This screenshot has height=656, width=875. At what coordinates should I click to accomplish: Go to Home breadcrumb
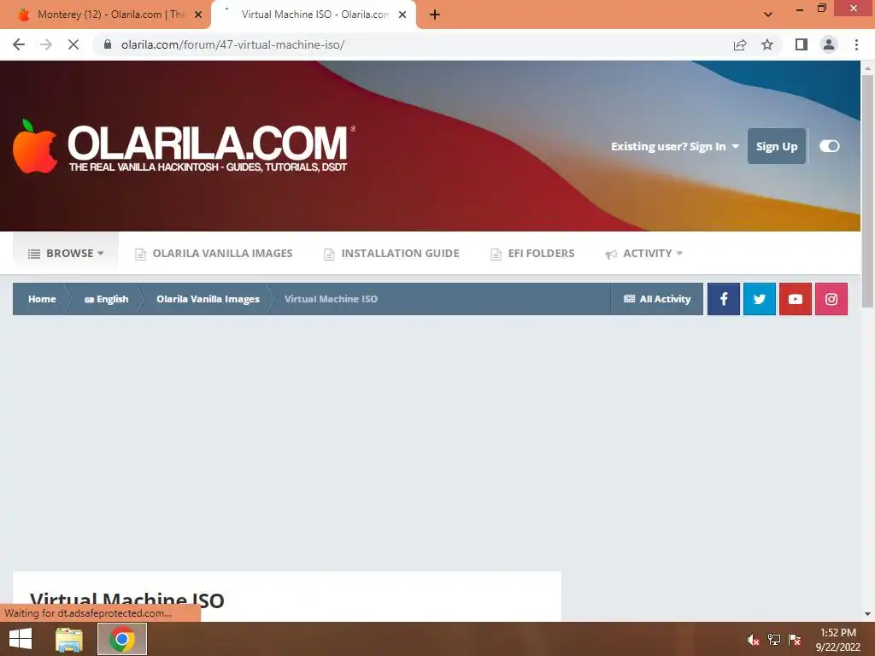[x=42, y=299]
